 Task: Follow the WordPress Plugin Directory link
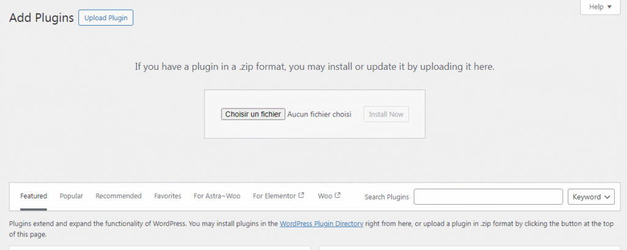pos(321,224)
